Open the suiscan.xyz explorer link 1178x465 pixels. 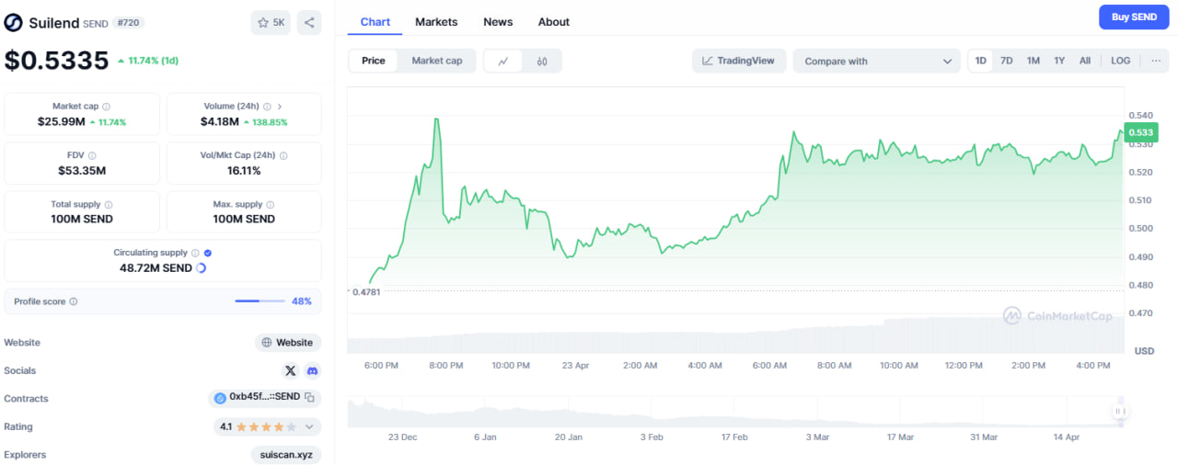pos(285,455)
